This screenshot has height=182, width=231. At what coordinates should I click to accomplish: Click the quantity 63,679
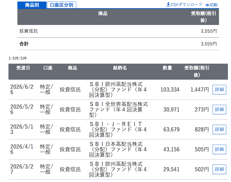click(x=171, y=129)
